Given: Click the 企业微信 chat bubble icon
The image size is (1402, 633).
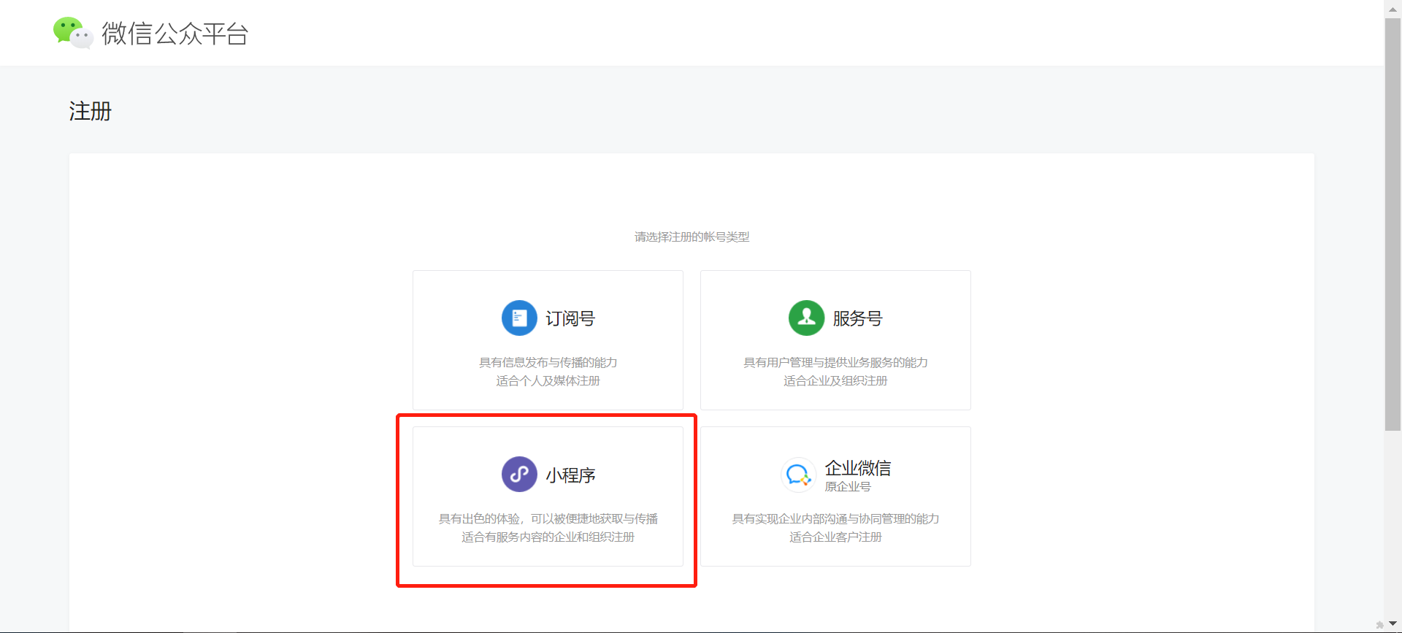Looking at the screenshot, I should click(798, 475).
